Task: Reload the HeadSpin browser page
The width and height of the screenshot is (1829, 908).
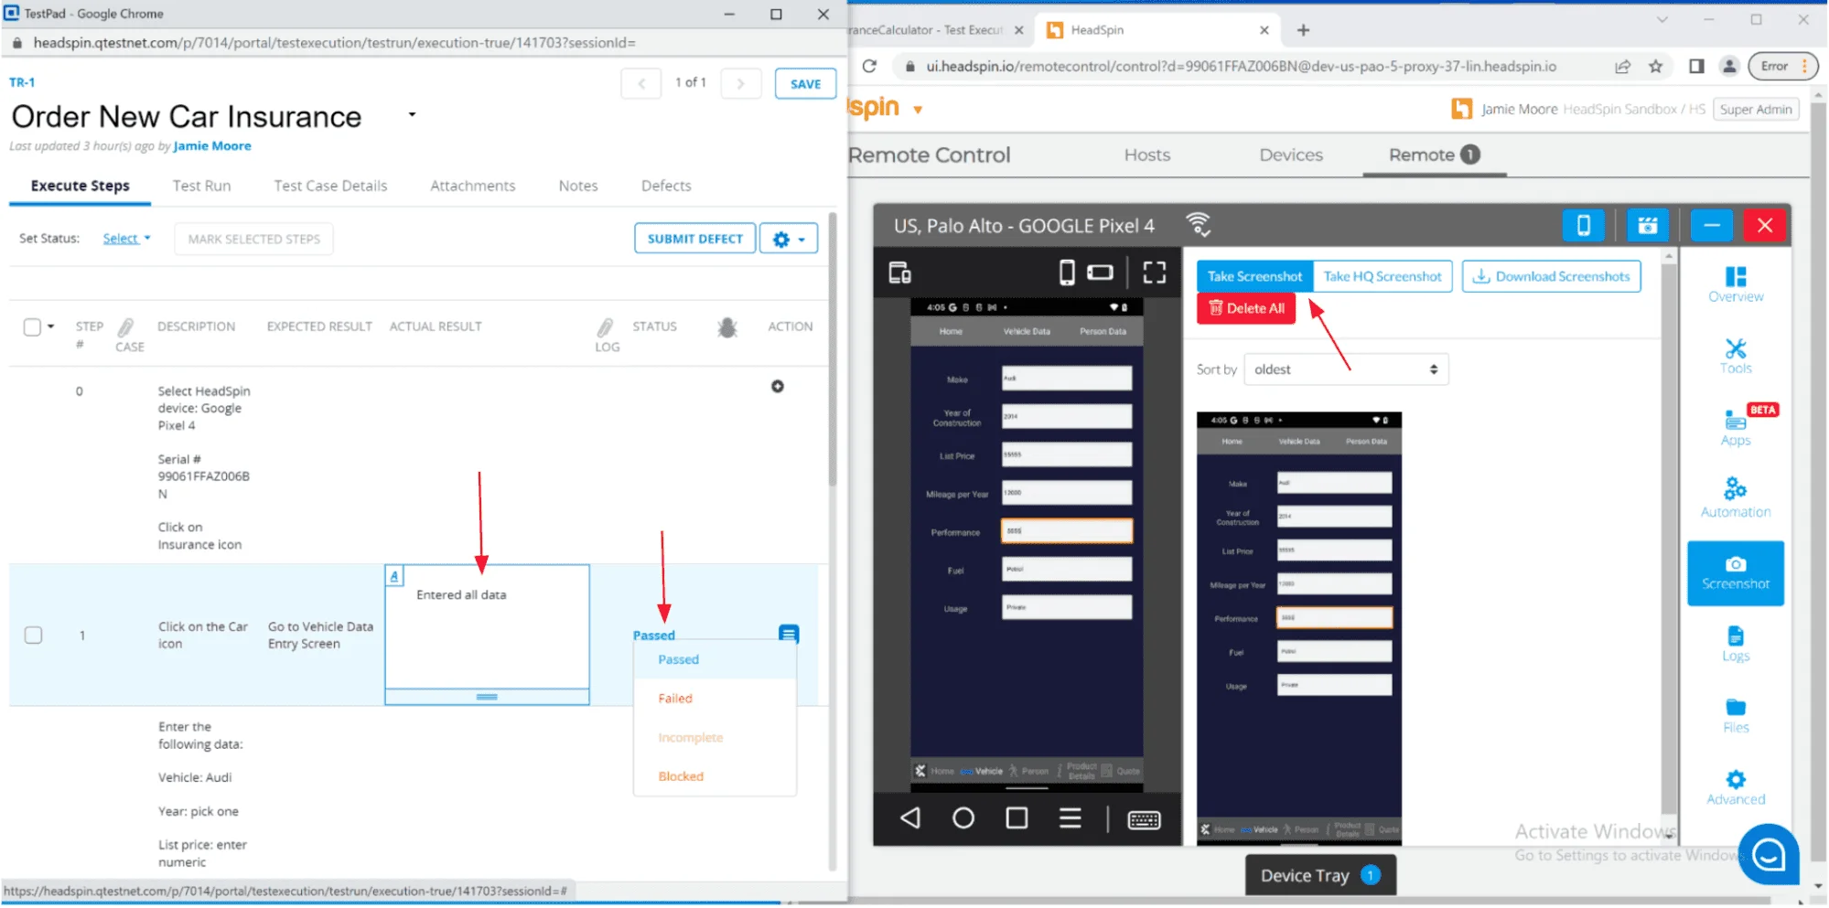Action: point(869,66)
